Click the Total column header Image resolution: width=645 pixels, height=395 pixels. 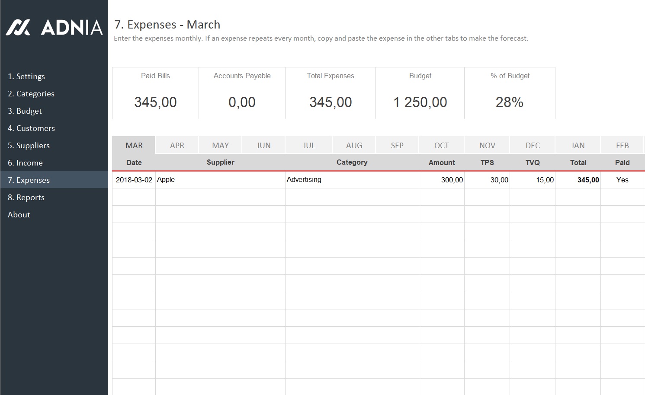578,162
